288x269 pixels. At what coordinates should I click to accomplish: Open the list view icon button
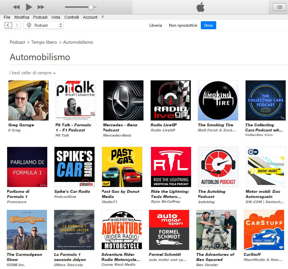pyautogui.click(x=279, y=7)
